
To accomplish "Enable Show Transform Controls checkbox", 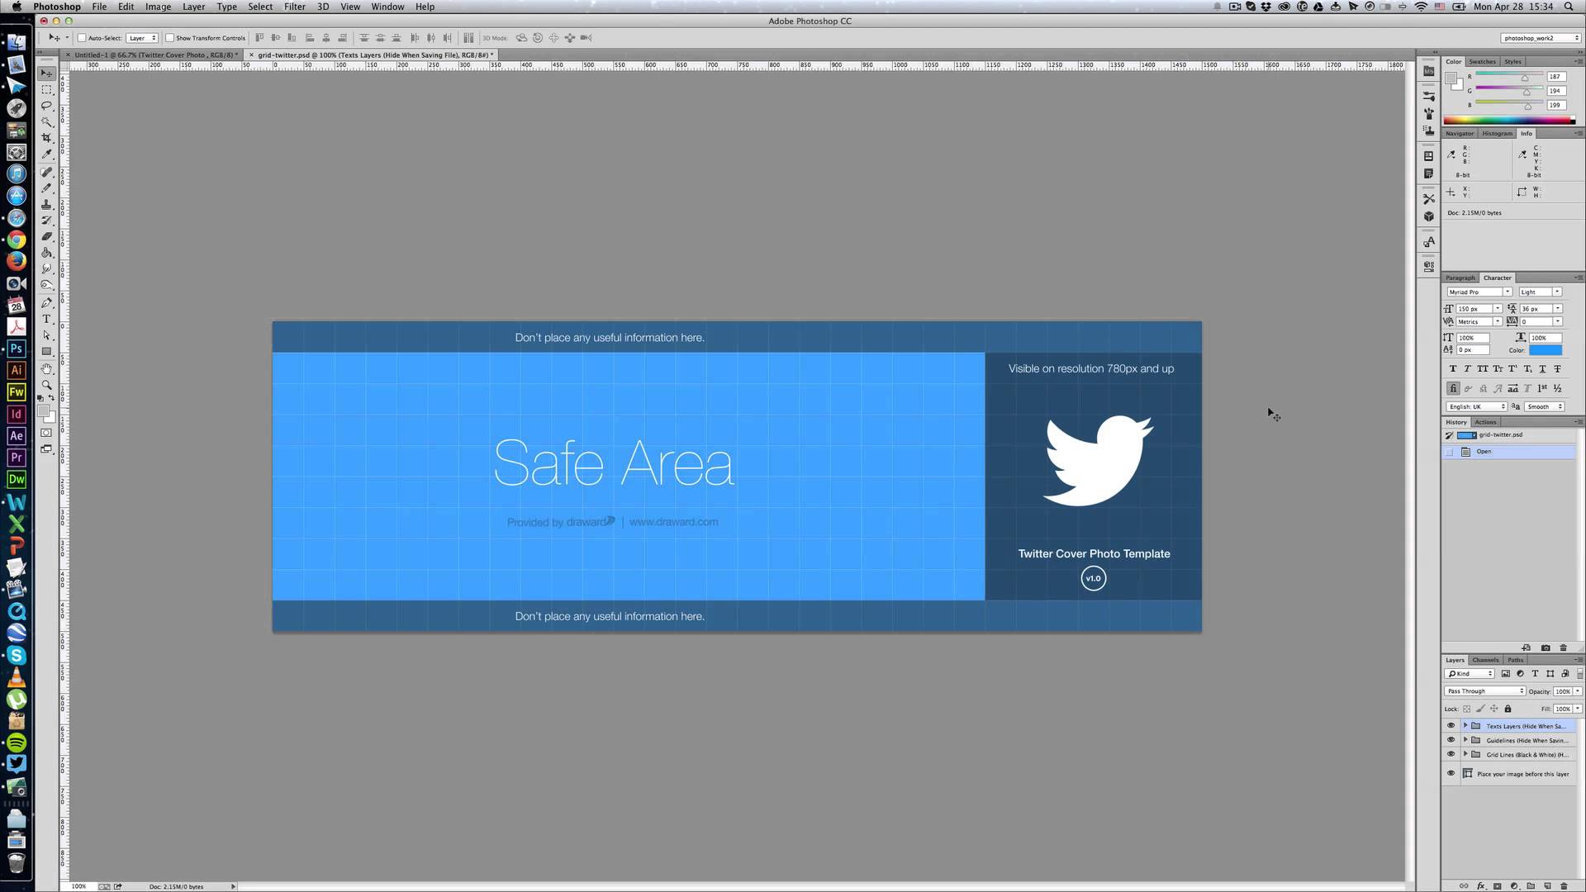I will click(169, 38).
